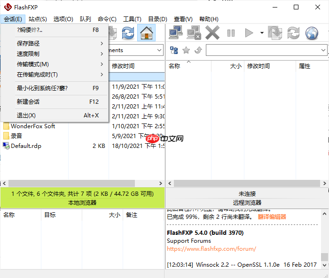Viewport: 329px width, 278px height.
Task: Click the 录音 folder icon
Action: [6, 136]
